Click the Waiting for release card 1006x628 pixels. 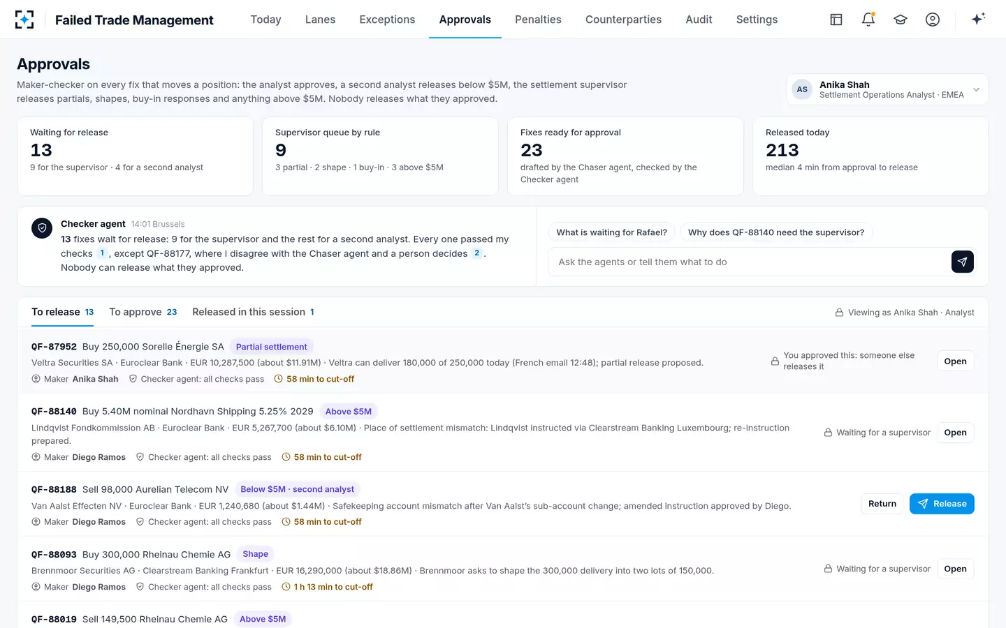pyautogui.click(x=135, y=156)
